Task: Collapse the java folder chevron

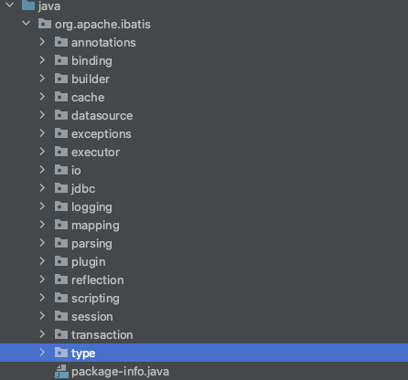Action: (10, 5)
